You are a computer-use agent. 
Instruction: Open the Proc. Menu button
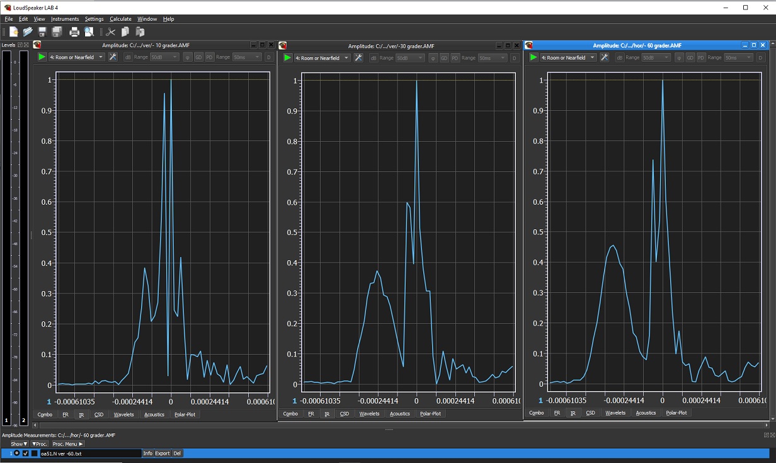click(67, 444)
